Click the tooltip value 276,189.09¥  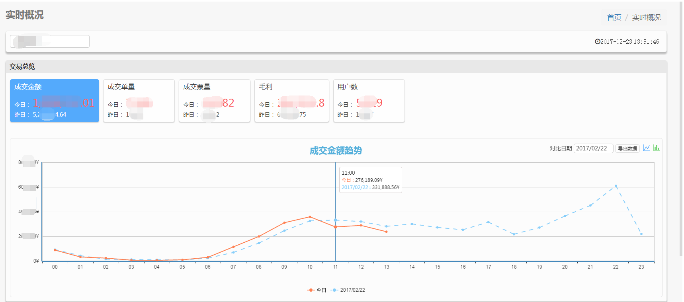pos(369,180)
